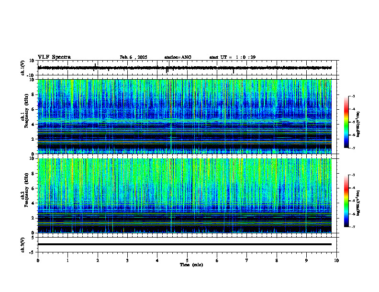
Task: Click the -3 value on ch.1 colorbar
Action: 353,96
